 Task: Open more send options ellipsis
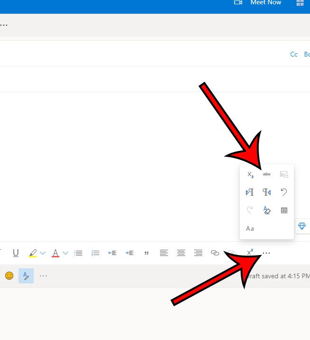[x=43, y=275]
